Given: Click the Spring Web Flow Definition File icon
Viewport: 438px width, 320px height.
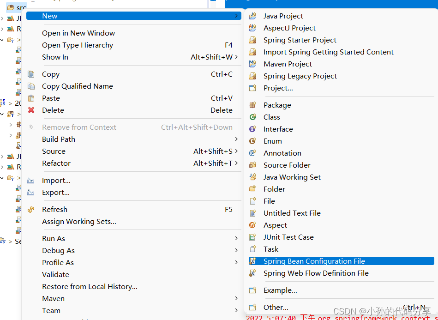Looking at the screenshot, I should tap(252, 273).
